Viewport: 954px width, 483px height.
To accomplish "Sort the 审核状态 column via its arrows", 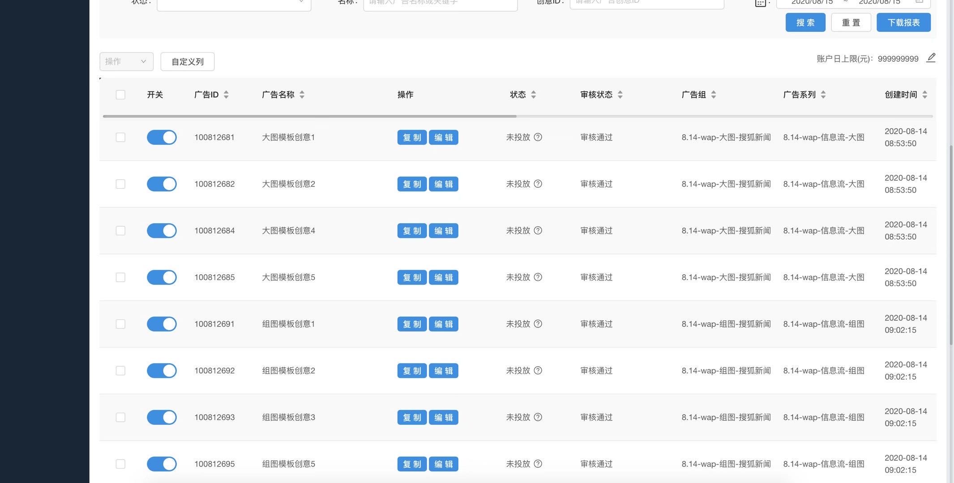I will 620,94.
